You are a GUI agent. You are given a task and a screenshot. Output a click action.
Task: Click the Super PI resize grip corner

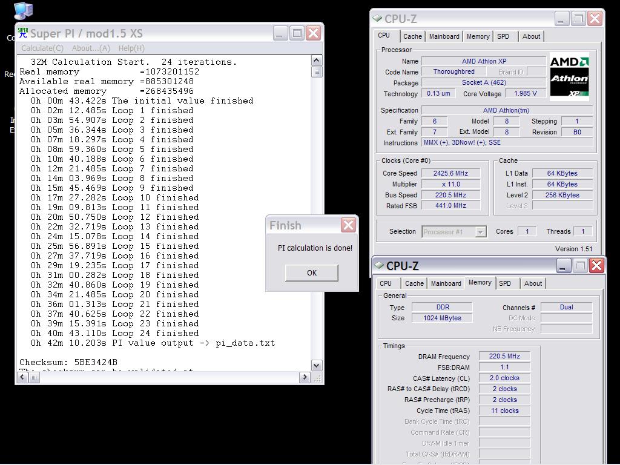[x=317, y=378]
